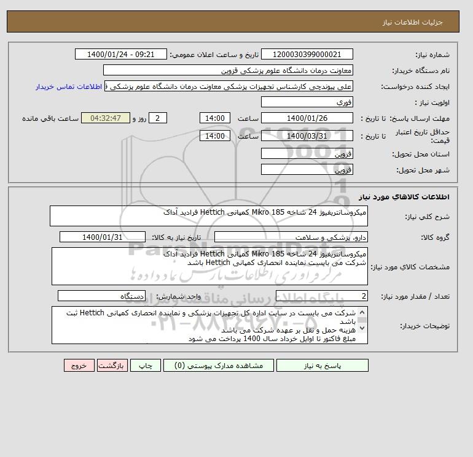Image resolution: width=473 pixels, height=457 pixels.
Task: Click the 14:00 time field beside 1400/03/31
Action: pos(215,136)
